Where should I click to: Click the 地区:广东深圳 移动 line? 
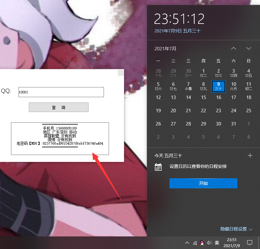60,132
